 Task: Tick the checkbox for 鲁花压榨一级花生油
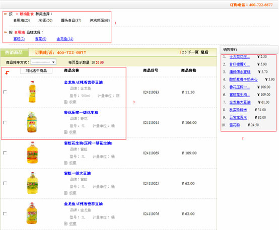tap(5, 123)
